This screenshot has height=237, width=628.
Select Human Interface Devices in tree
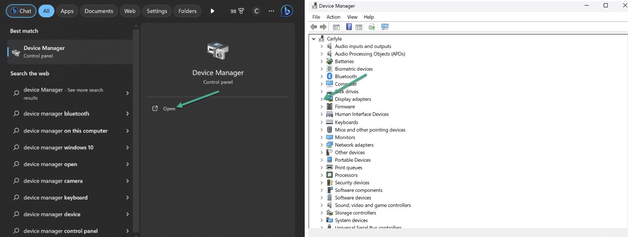pyautogui.click(x=362, y=114)
